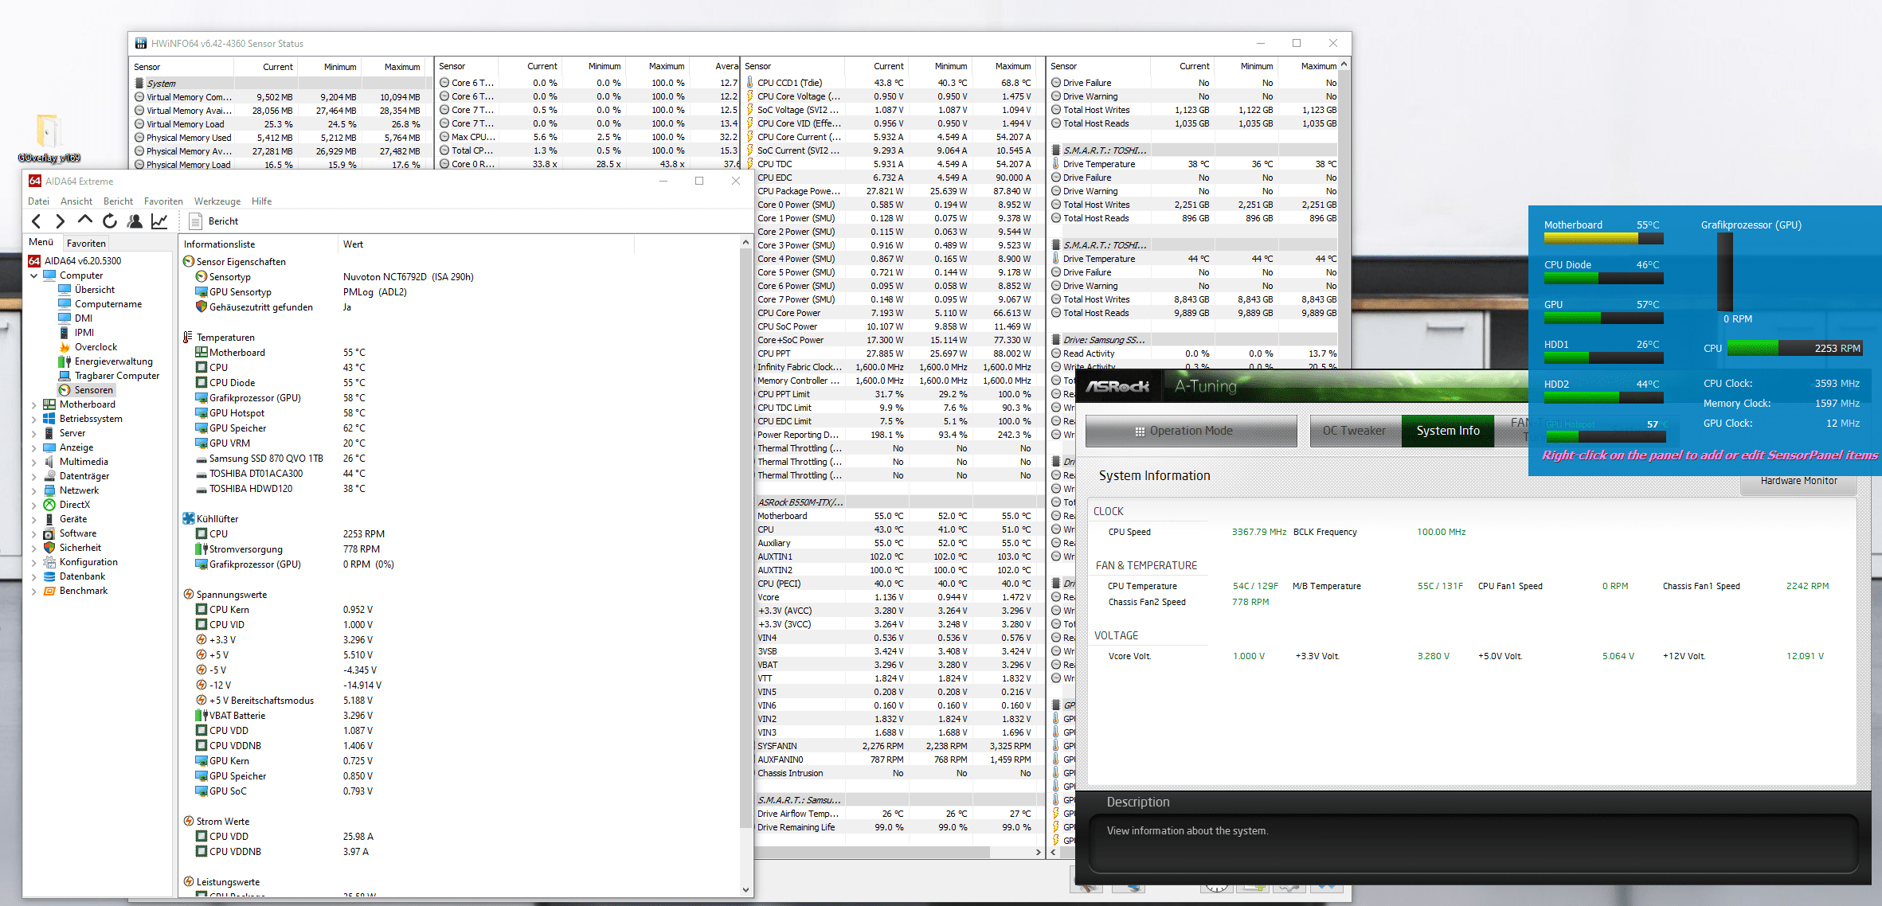1882x906 pixels.
Task: Click the Temperaturen thermometer icon
Action: tap(189, 338)
